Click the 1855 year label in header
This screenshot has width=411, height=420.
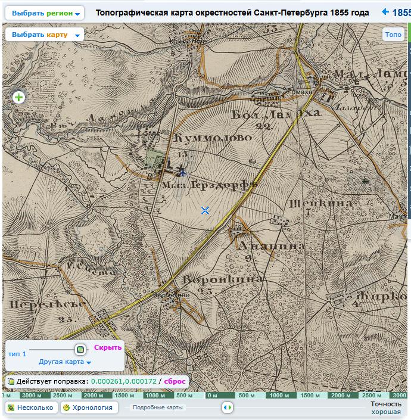click(x=401, y=13)
